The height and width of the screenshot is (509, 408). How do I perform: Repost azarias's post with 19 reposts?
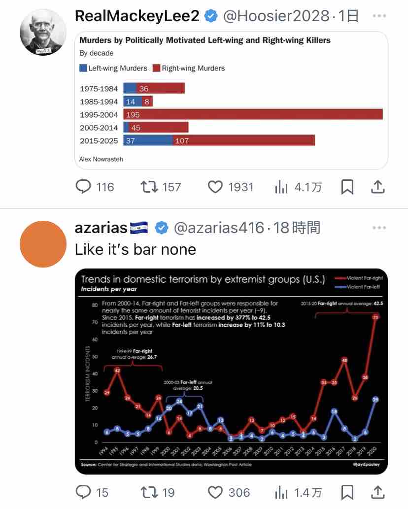pos(158,492)
